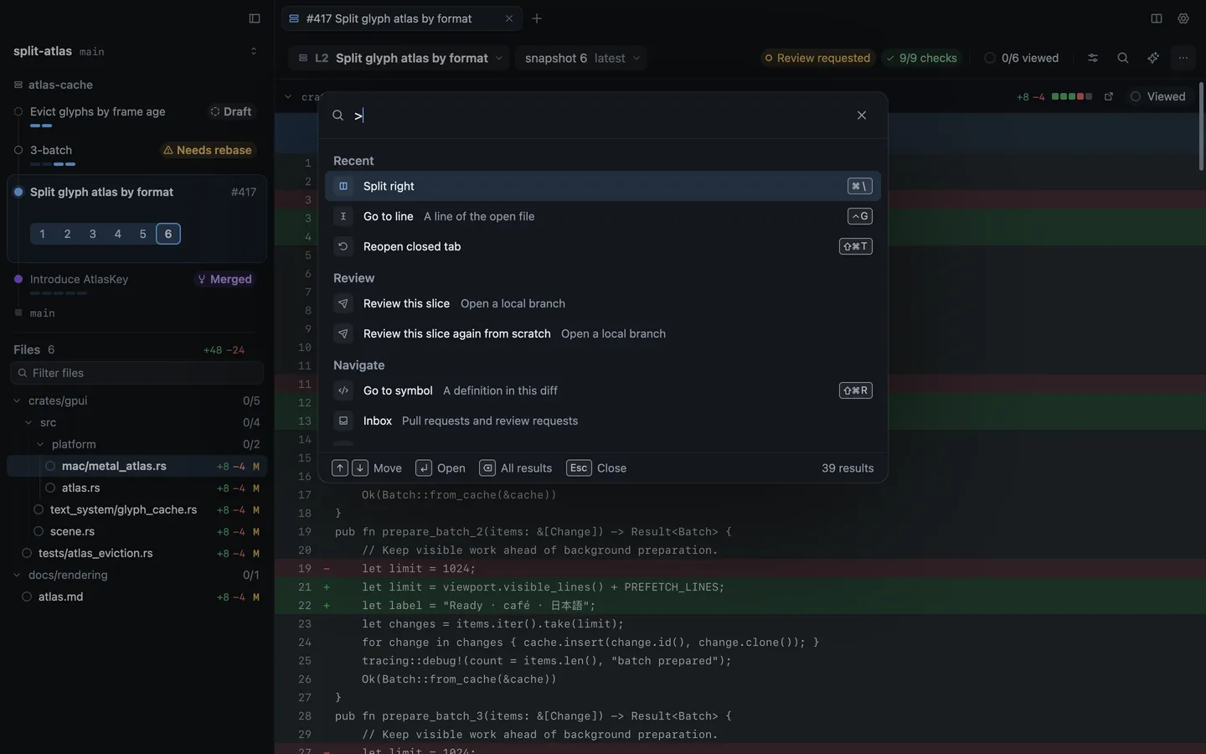Viewport: 1206px width, 754px height.
Task: Click the command palette query field
Action: point(599,116)
